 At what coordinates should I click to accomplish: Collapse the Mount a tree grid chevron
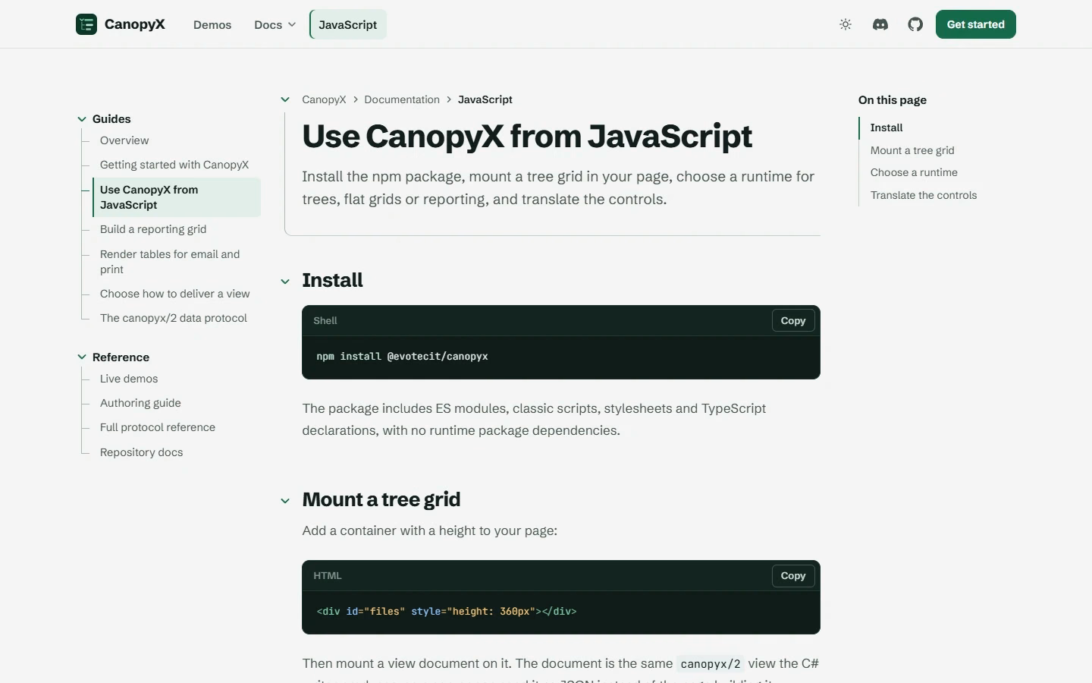click(285, 501)
